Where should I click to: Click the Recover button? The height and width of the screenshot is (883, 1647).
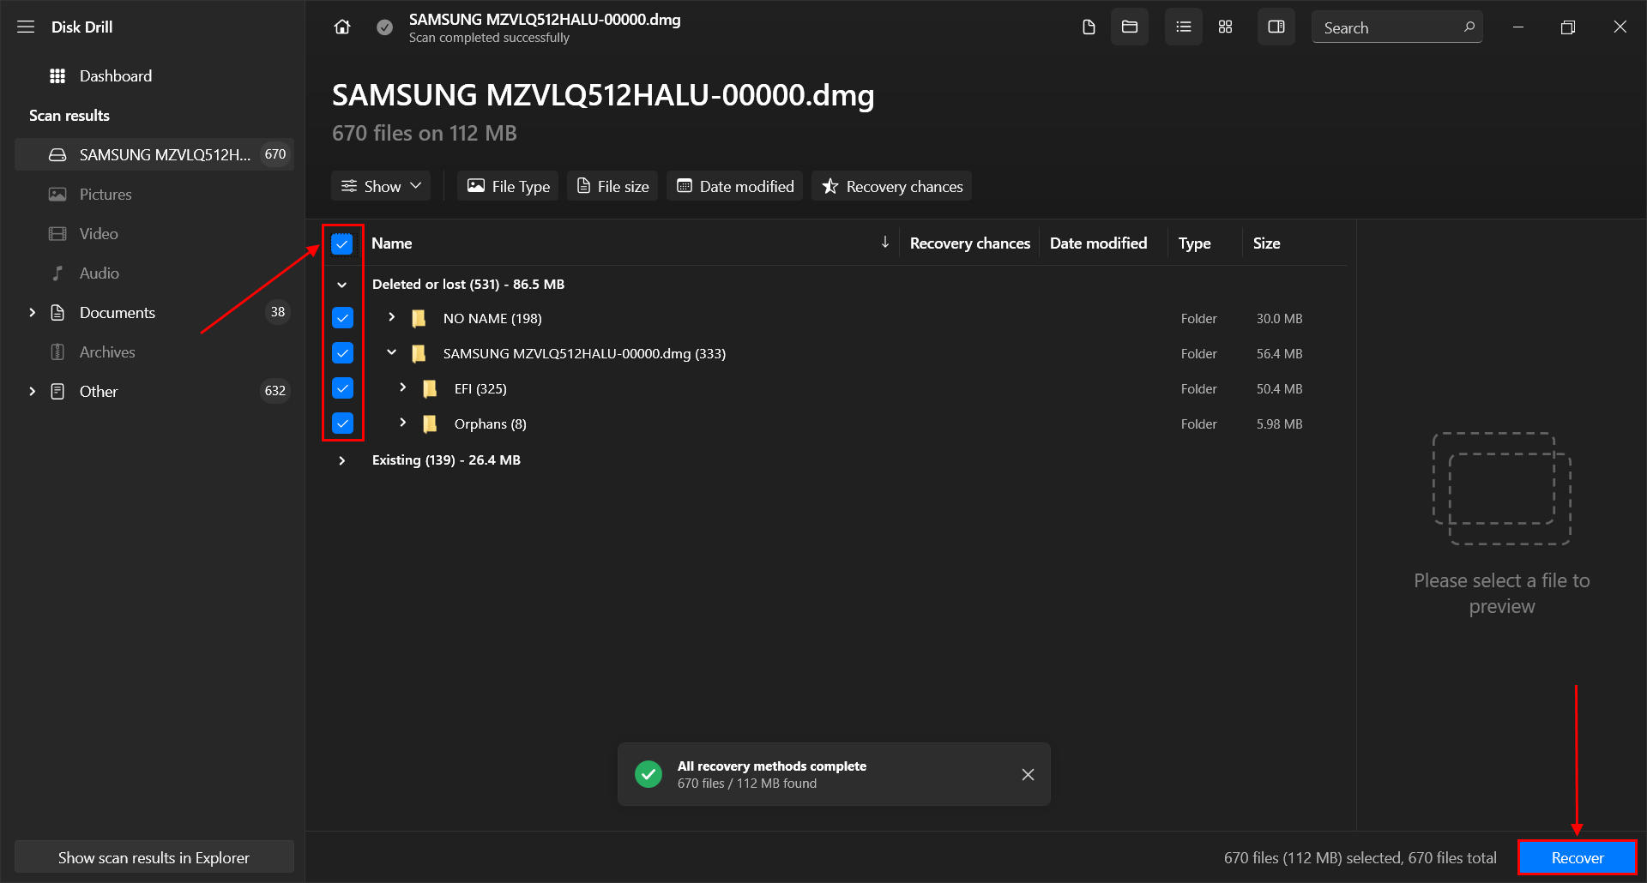(1578, 858)
